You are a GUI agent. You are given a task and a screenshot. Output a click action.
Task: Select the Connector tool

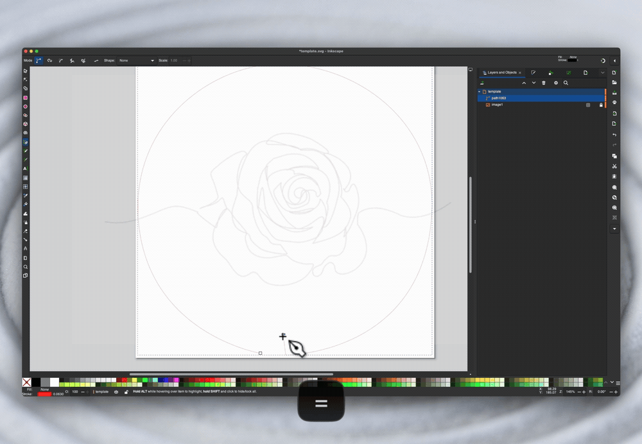click(x=26, y=240)
